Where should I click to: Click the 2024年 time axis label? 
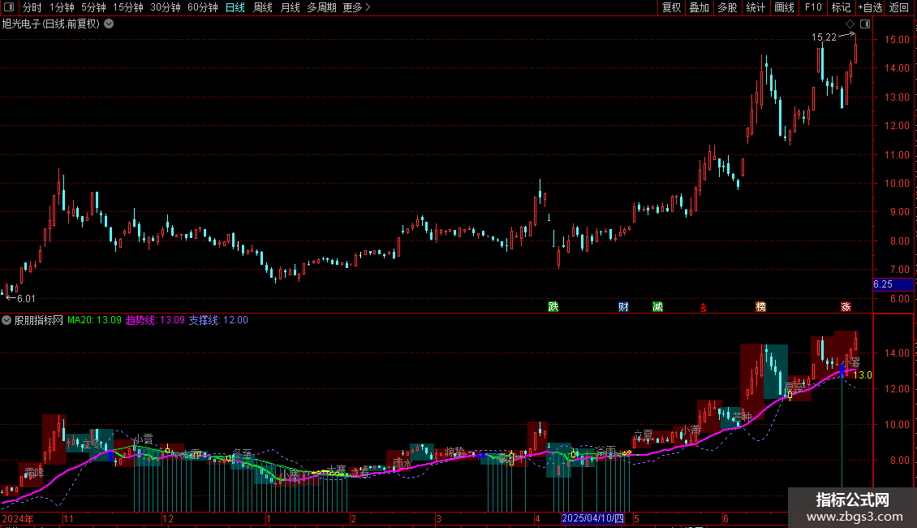coord(18,518)
